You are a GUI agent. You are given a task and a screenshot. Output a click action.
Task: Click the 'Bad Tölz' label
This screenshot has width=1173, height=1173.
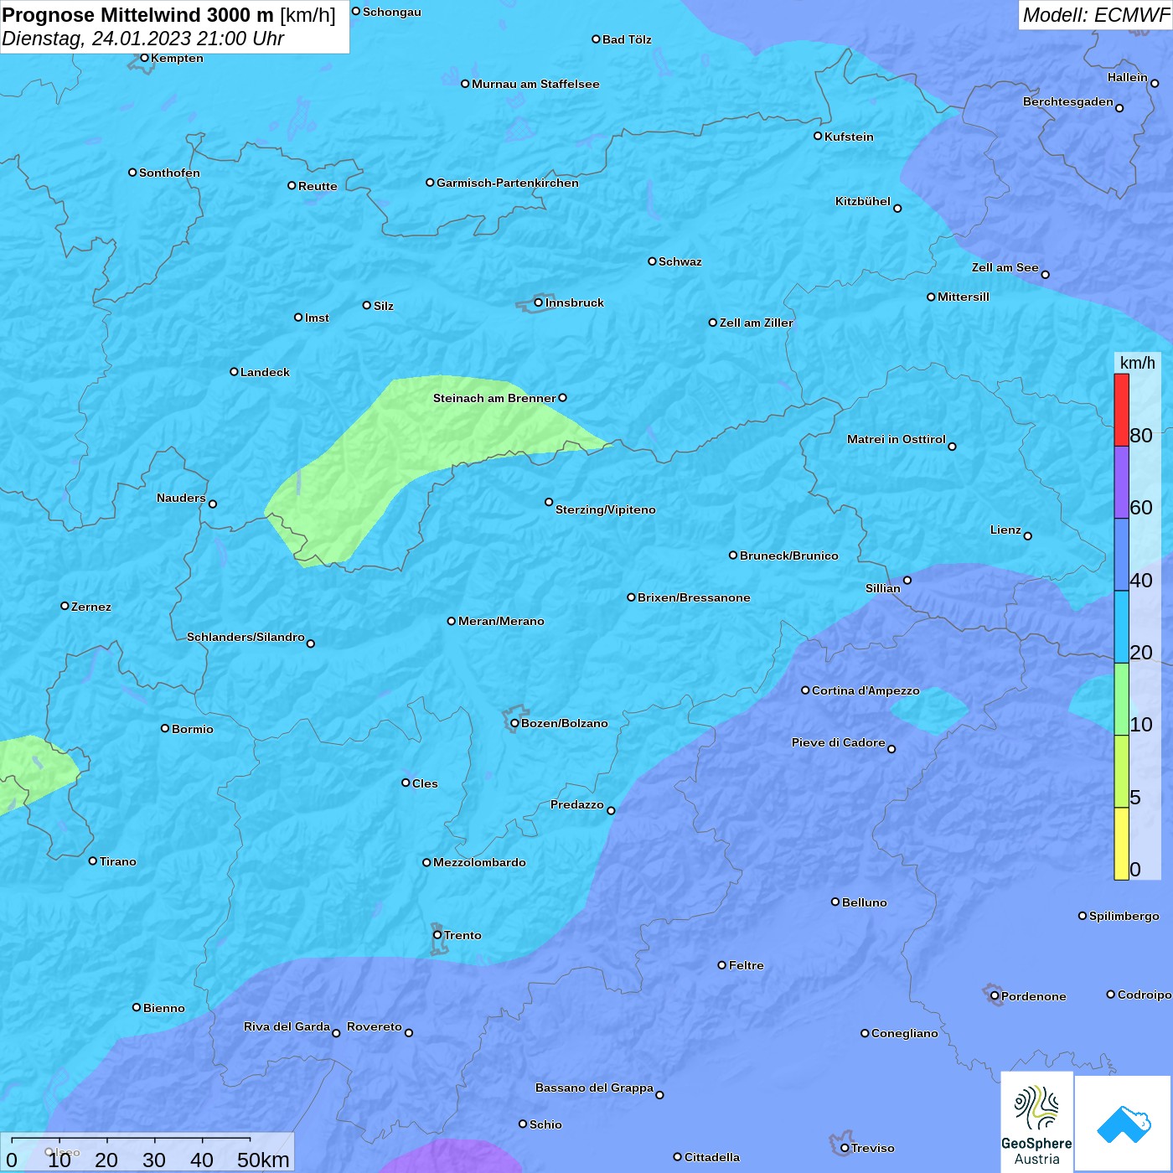point(627,39)
